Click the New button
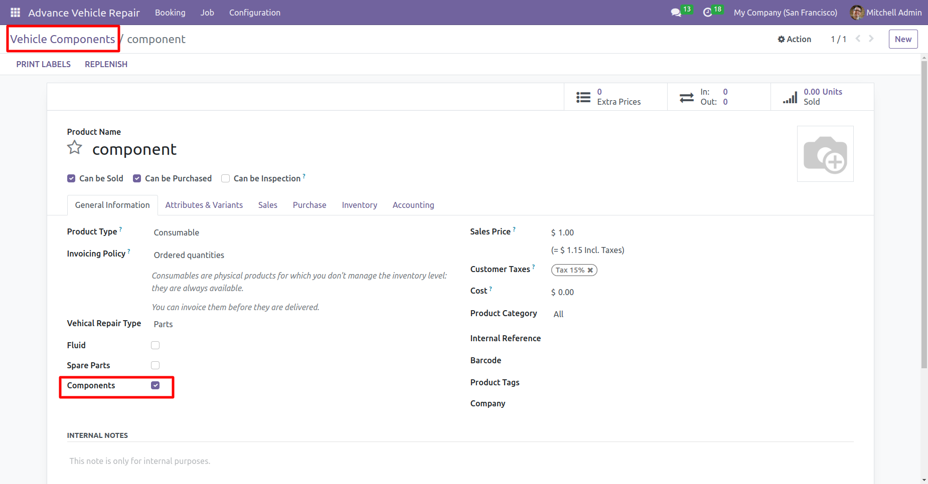928x484 pixels. click(x=903, y=39)
